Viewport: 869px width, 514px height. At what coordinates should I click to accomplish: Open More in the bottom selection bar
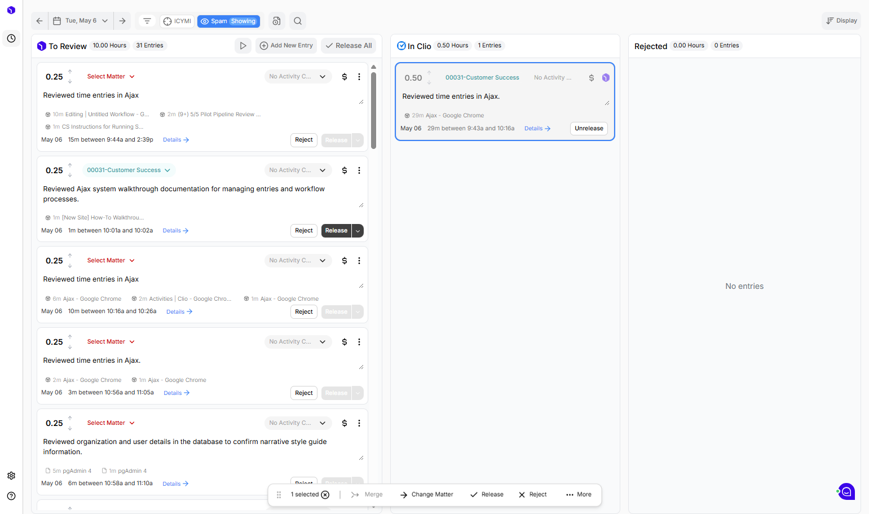(579, 495)
